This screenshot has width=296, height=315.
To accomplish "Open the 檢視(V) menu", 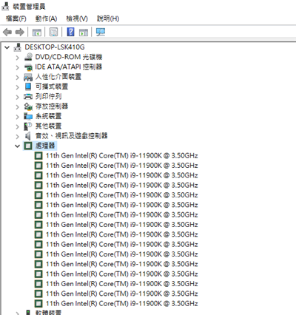I will tap(77, 18).
